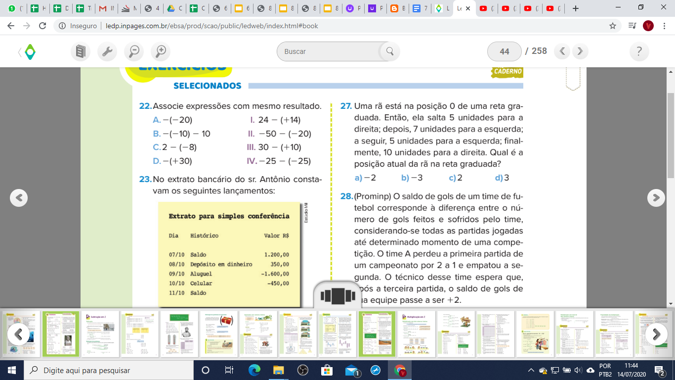Go to the previous page using toolbar chevron
The image size is (675, 380).
[x=562, y=51]
